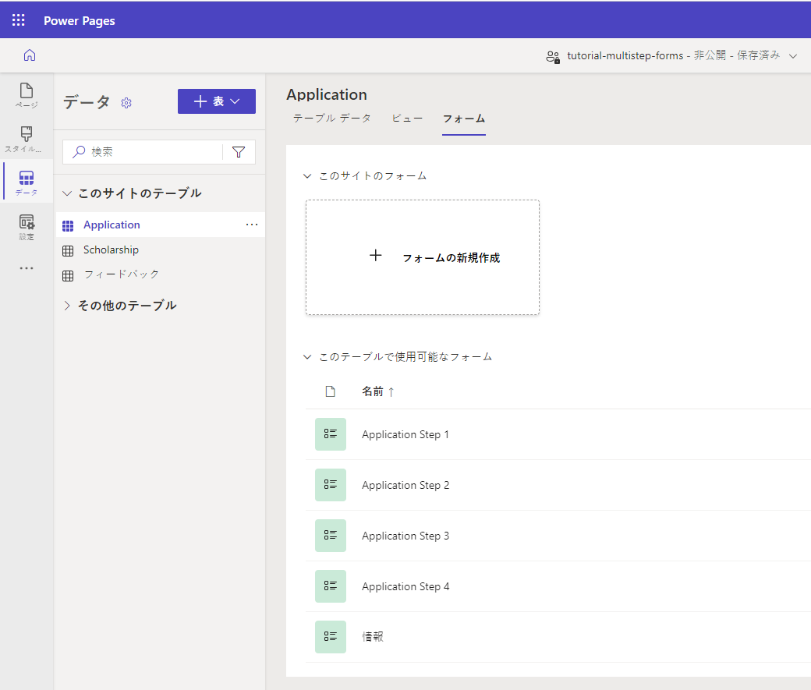Click the gear icon next to データ heading
Image resolution: width=811 pixels, height=690 pixels.
126,103
